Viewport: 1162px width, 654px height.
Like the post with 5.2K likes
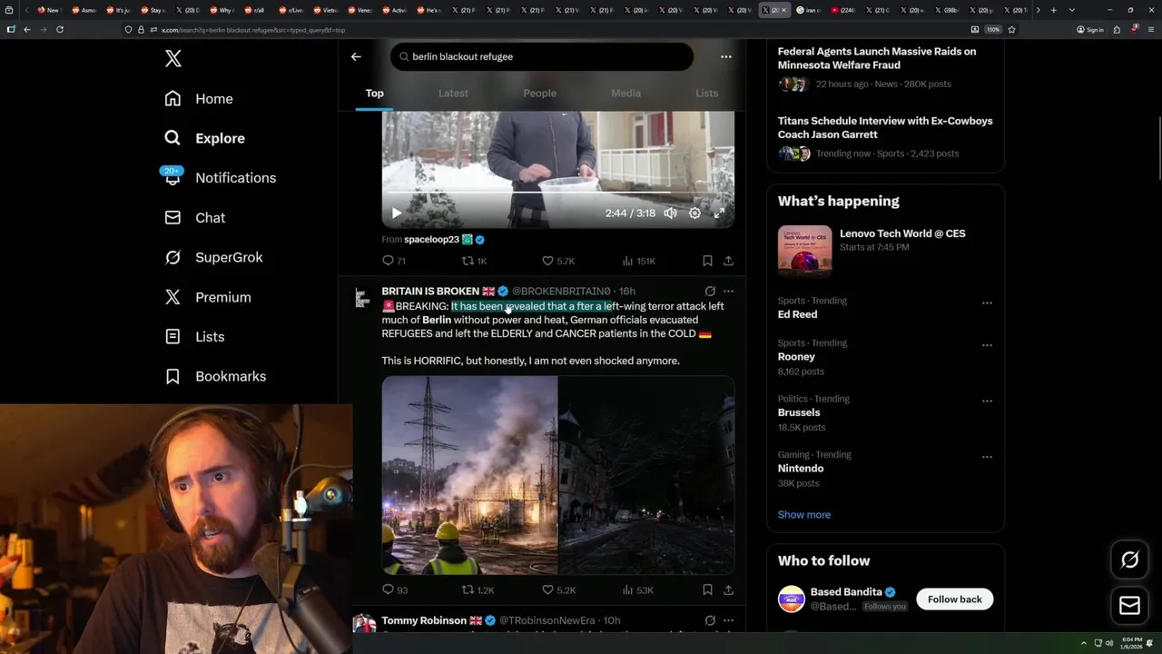(557, 590)
